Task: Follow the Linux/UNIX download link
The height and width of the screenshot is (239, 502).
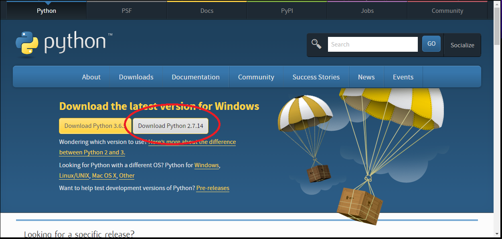Action: point(74,176)
